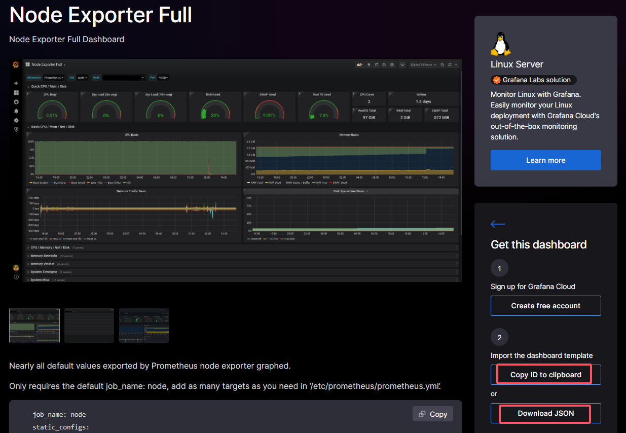Click the refresh dashboard icon
This screenshot has width=626, height=433.
[450, 65]
